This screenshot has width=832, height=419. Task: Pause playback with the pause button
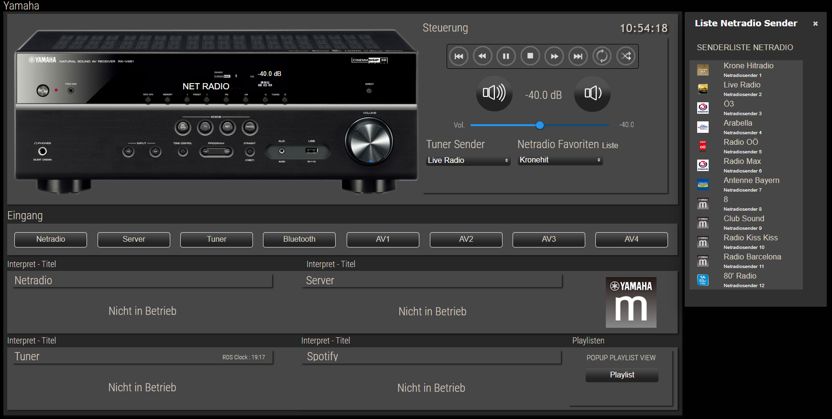pos(506,56)
